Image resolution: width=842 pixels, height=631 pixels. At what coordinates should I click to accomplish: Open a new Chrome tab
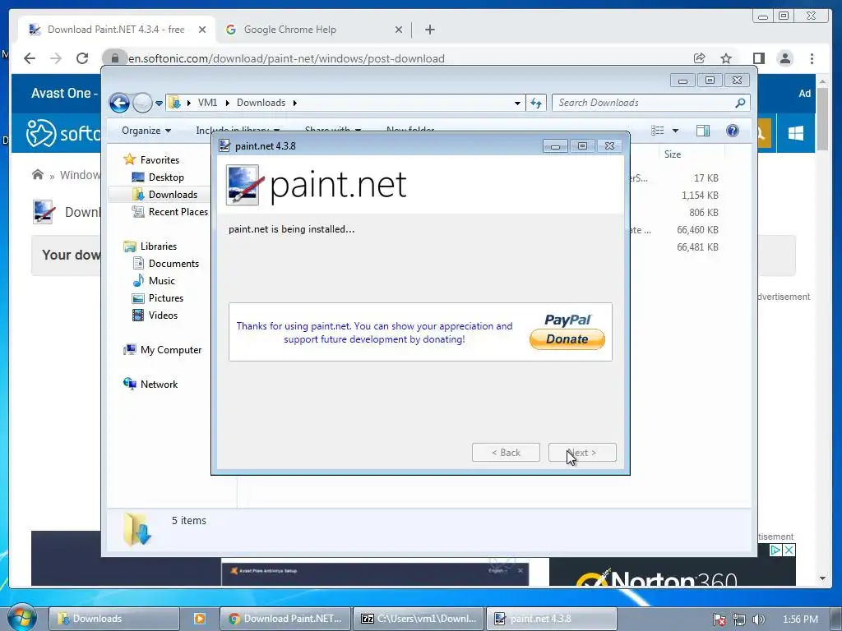(x=429, y=30)
